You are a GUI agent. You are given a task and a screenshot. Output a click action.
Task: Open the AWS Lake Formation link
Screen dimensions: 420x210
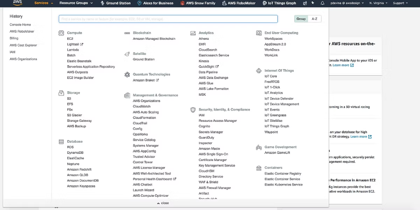(x=214, y=89)
